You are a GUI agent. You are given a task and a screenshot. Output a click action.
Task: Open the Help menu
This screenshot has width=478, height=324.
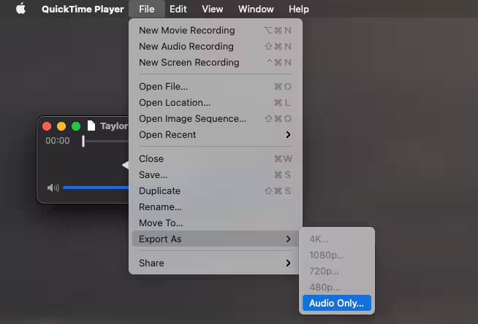(299, 9)
